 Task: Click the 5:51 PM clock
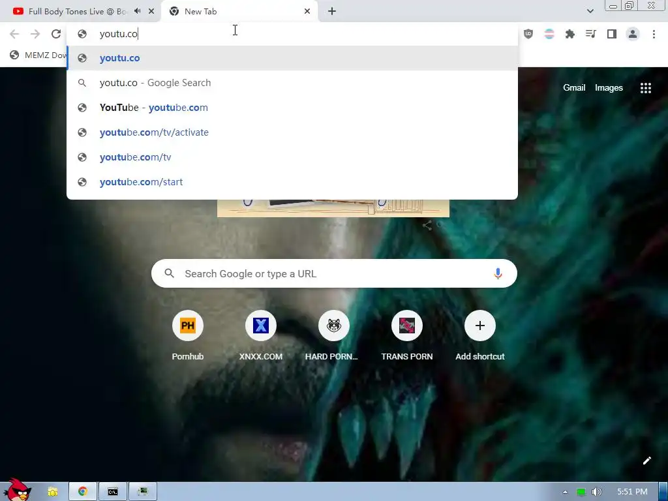point(632,492)
